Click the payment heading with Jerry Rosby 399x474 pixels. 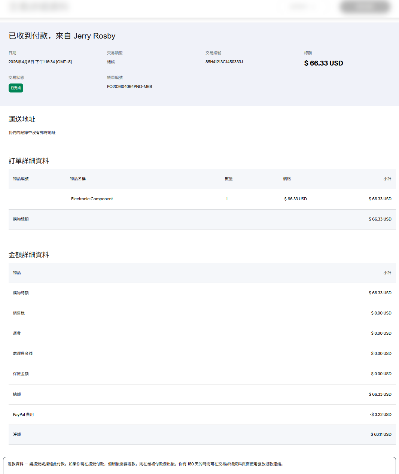(x=62, y=36)
